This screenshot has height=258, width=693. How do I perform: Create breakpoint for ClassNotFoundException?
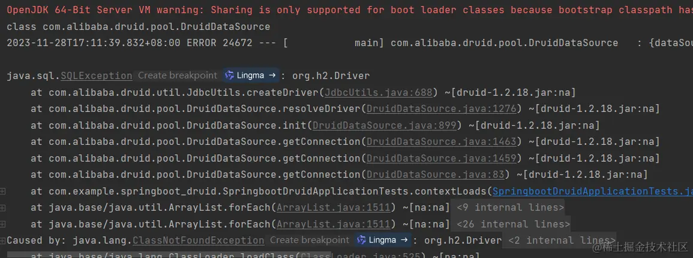coord(310,241)
